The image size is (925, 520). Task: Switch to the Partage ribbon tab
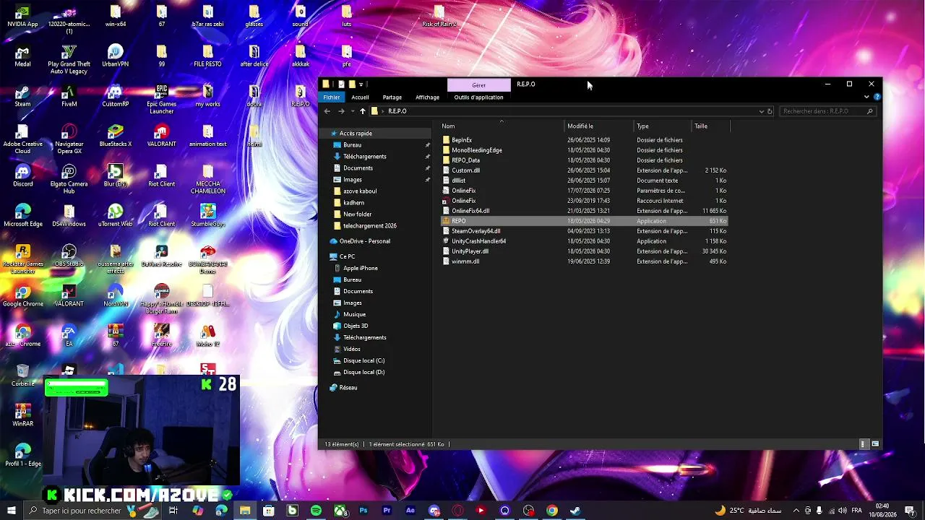tap(392, 97)
